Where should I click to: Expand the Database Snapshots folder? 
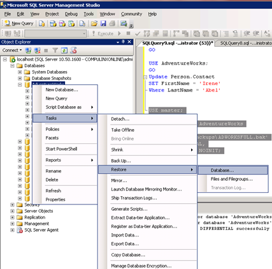[x=20, y=78]
